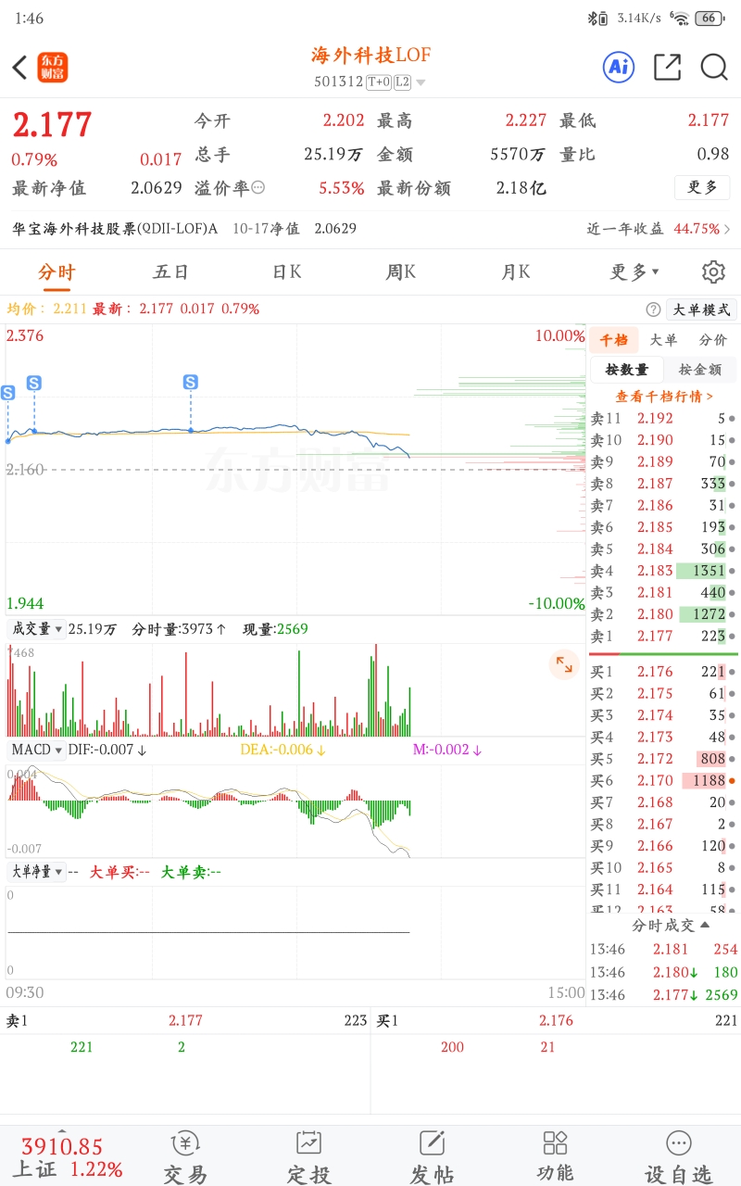Tap the battery indicator

pyautogui.click(x=710, y=18)
